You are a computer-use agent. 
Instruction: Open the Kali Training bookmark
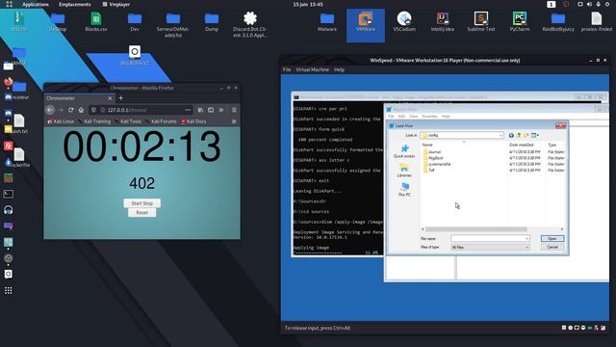(x=94, y=121)
